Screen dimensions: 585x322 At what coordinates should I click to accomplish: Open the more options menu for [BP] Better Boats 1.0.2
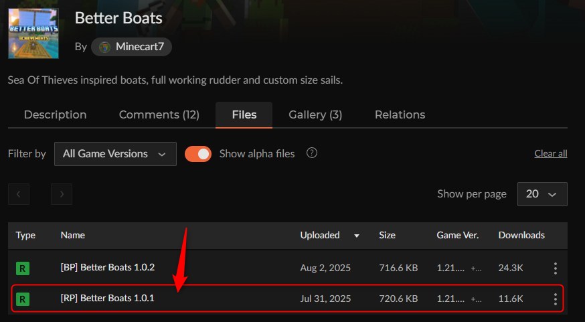pos(556,268)
